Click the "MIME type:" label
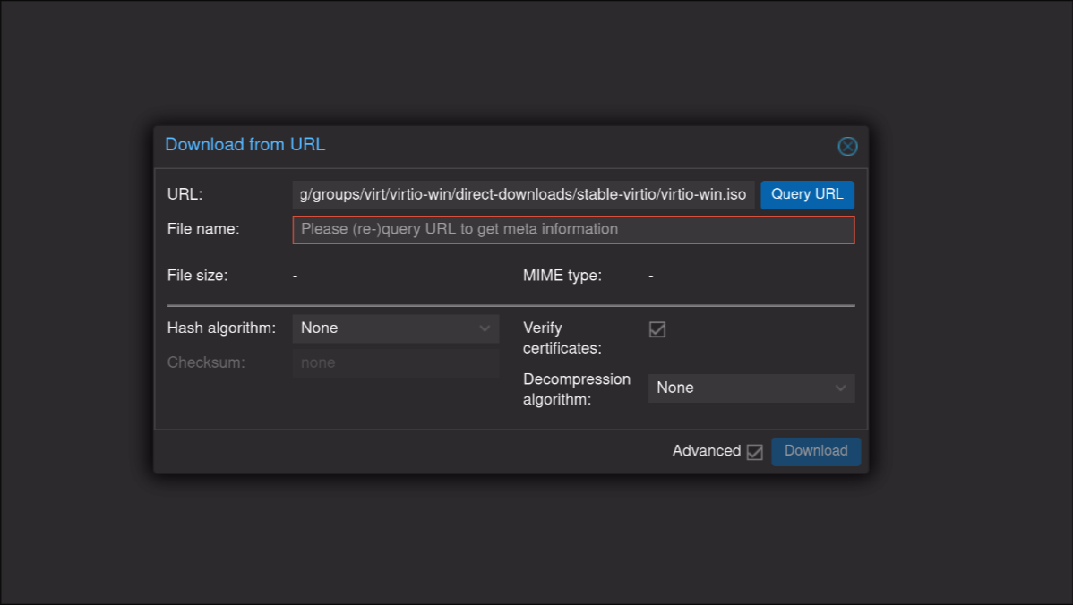The height and width of the screenshot is (605, 1073). tap(562, 276)
